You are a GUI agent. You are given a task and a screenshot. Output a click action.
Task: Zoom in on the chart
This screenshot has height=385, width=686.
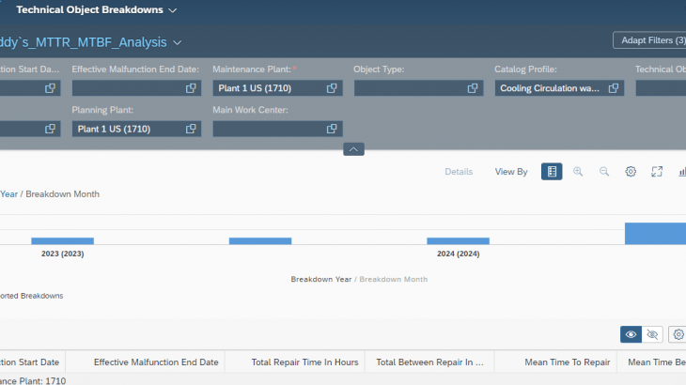pos(578,171)
